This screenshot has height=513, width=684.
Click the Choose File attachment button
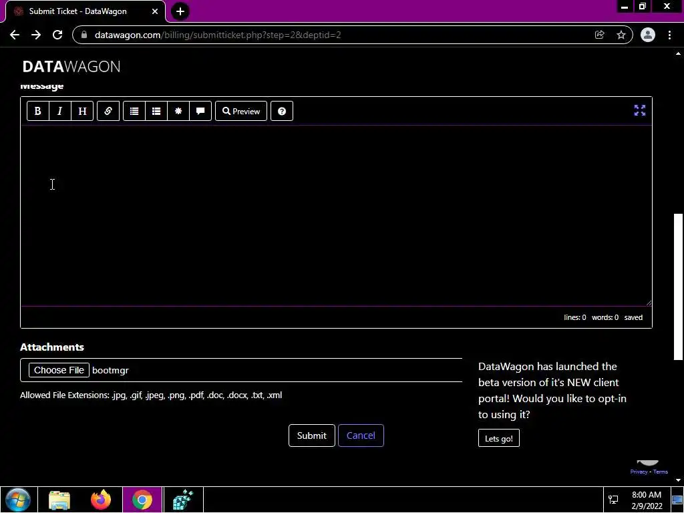pyautogui.click(x=59, y=370)
